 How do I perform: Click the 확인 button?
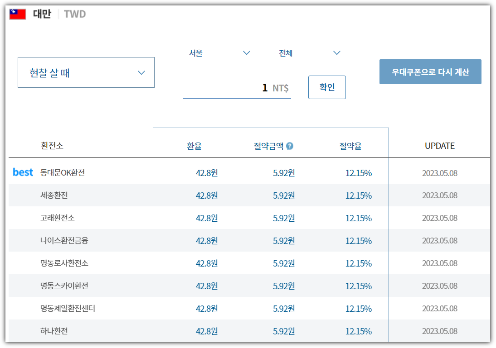pos(327,87)
